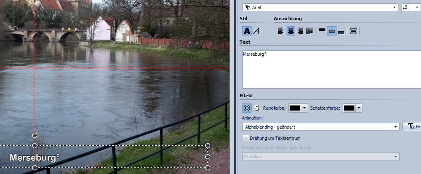The height and width of the screenshot is (174, 421).
Task: Open the Schattenfarbe color swatch
Action: [353, 108]
